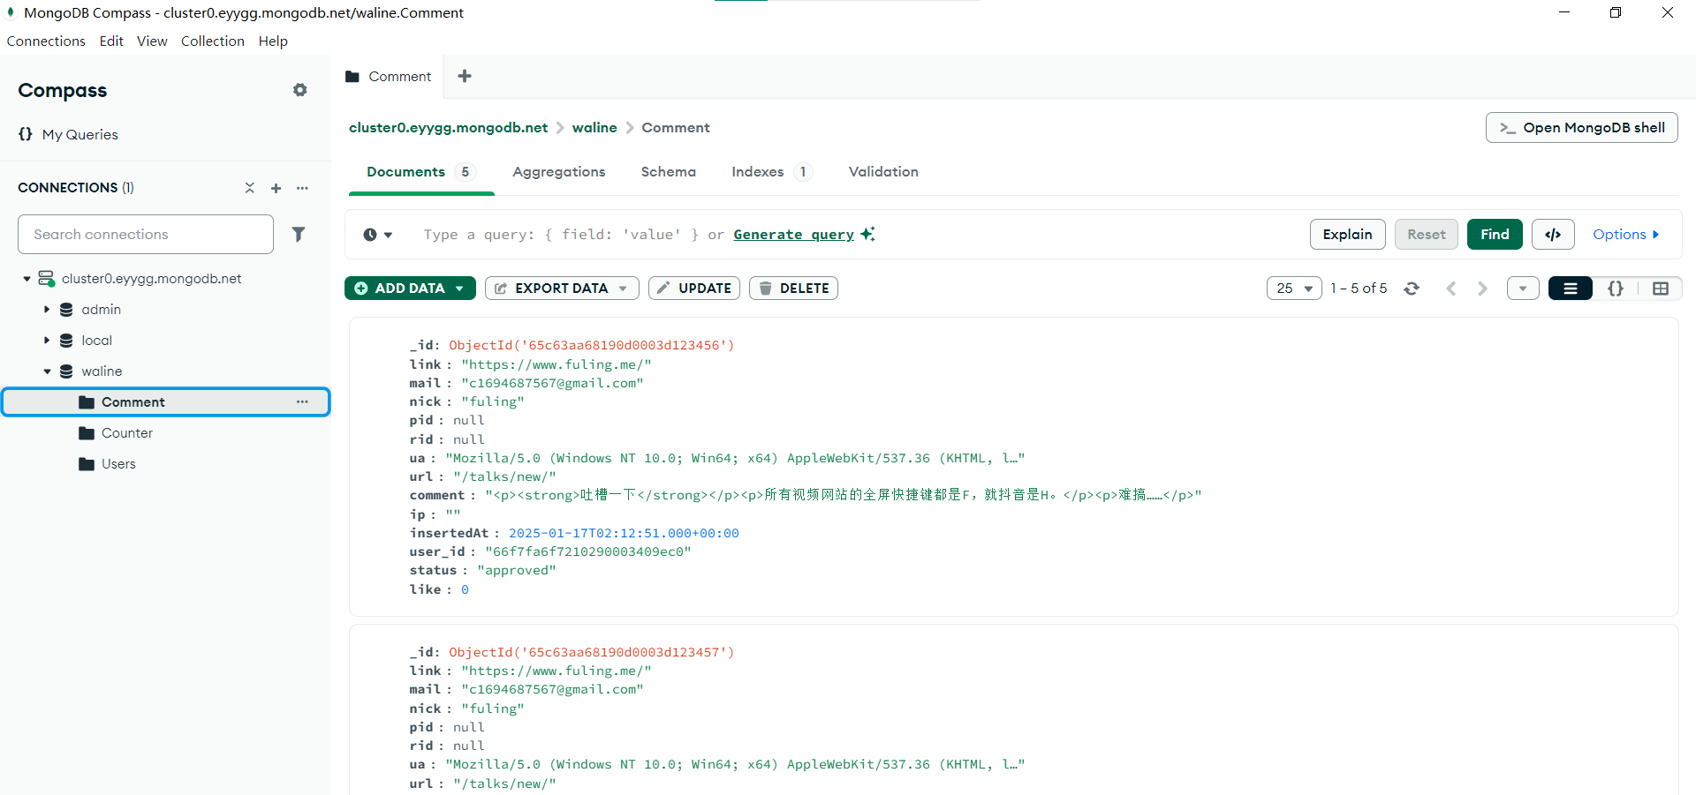Switch to Schema tab

click(x=669, y=172)
